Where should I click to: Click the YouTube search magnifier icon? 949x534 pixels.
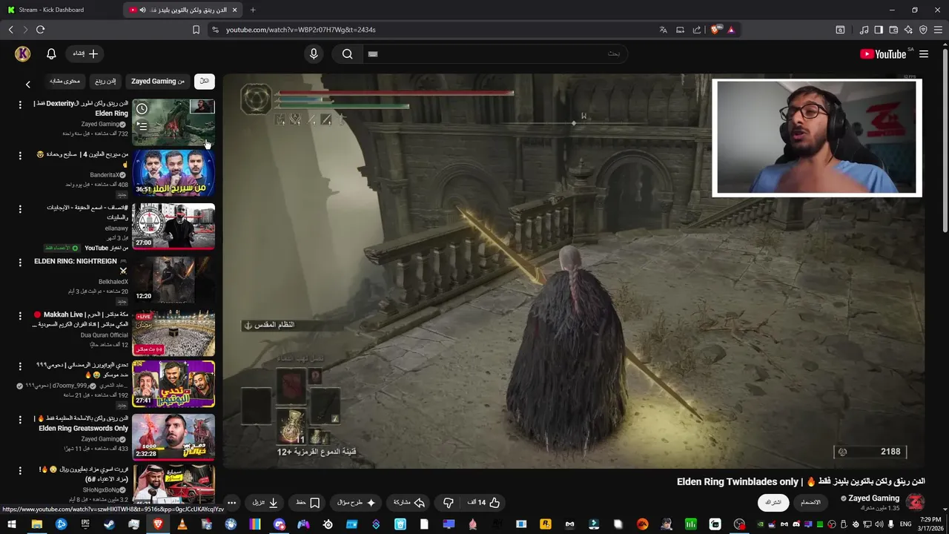tap(348, 54)
